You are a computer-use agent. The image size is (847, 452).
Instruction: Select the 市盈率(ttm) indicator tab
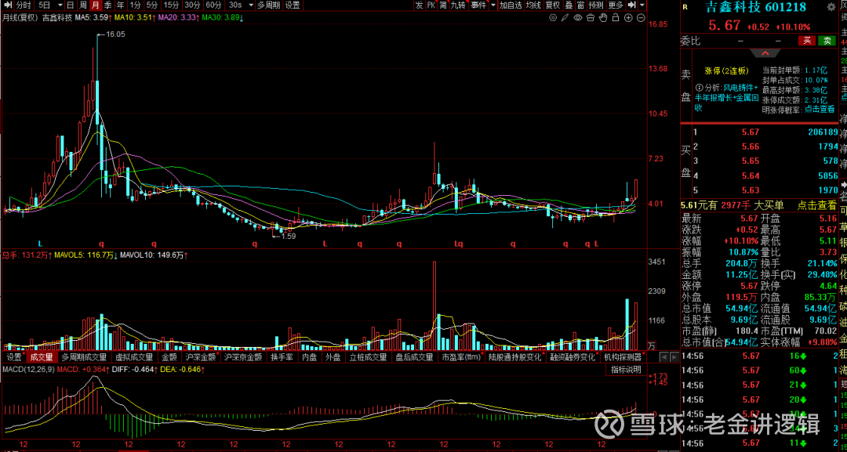[x=461, y=357]
